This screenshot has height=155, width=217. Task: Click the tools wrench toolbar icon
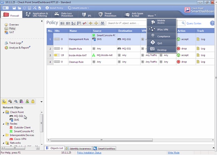click(34, 8)
